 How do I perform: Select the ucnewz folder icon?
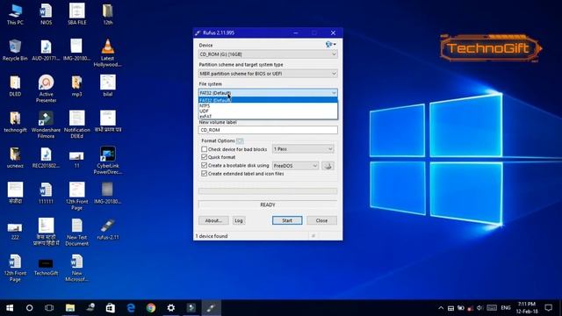(x=15, y=158)
